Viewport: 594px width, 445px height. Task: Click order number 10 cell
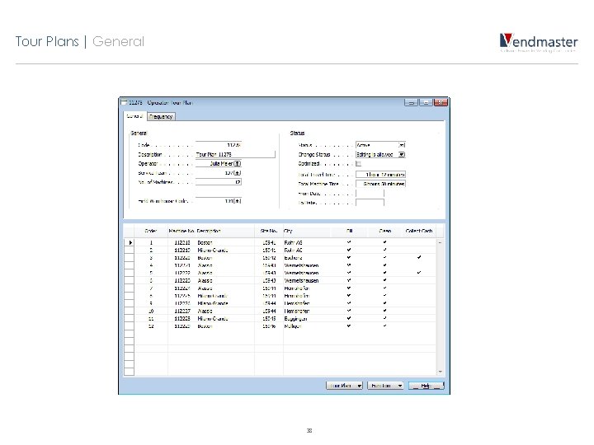click(x=151, y=311)
